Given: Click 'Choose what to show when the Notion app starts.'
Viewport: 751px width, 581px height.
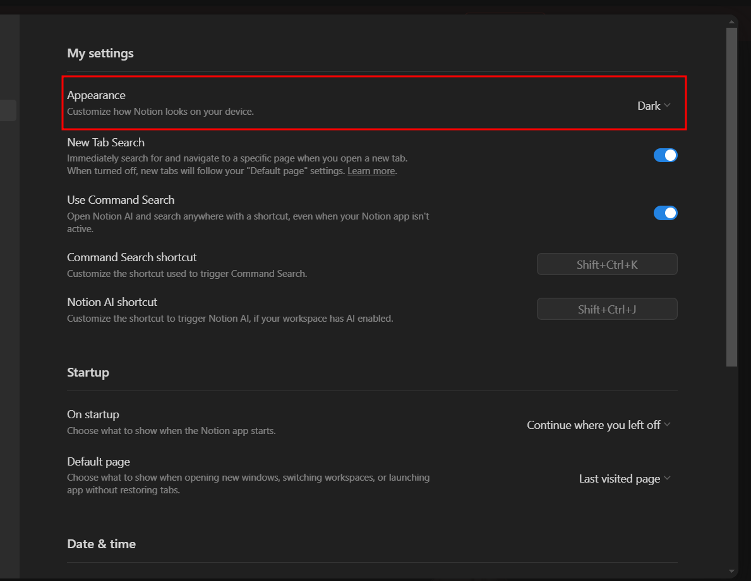Looking at the screenshot, I should (171, 431).
